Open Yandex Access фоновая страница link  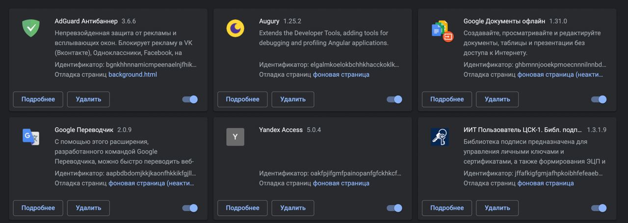[341, 183]
